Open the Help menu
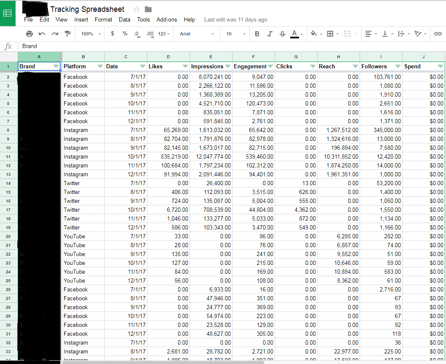 click(x=189, y=20)
